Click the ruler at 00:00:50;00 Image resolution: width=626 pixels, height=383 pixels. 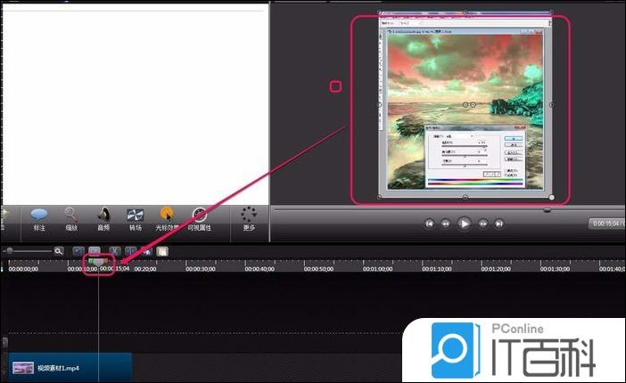(x=318, y=269)
